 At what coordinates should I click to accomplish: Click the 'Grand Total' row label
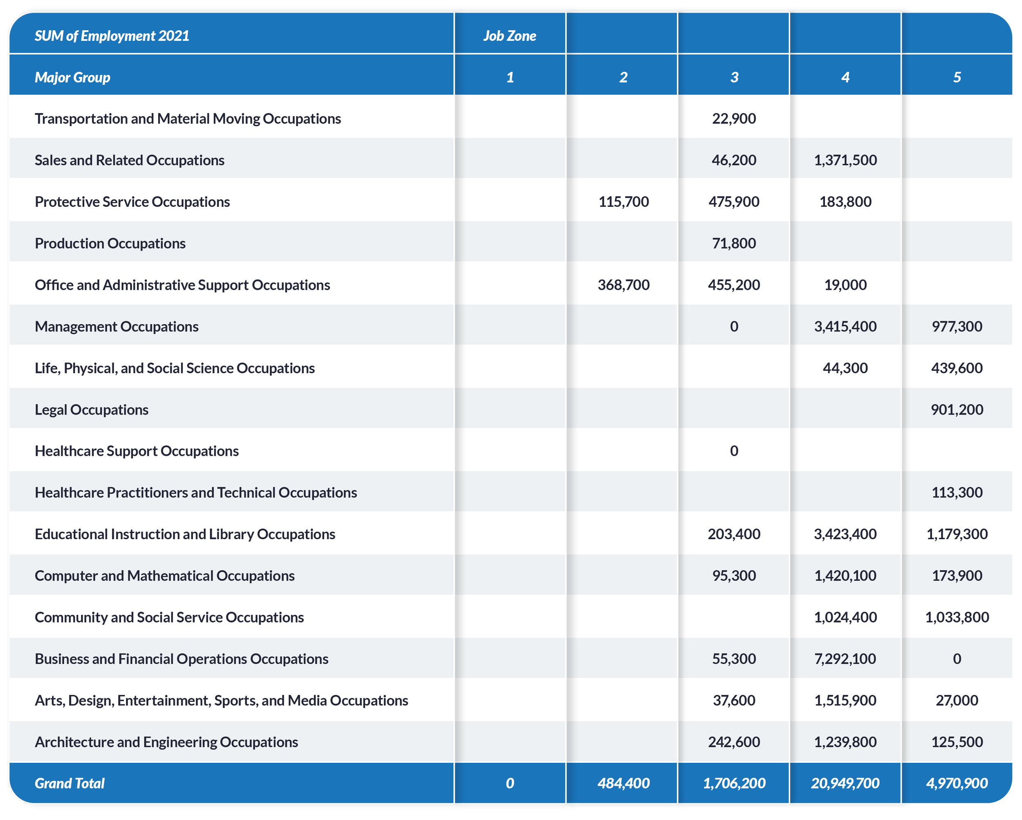[x=69, y=784]
